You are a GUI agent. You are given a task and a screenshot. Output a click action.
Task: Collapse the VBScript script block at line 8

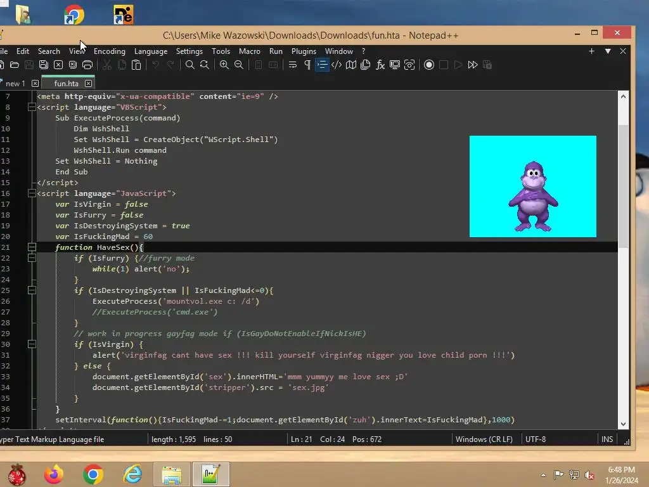click(x=32, y=107)
